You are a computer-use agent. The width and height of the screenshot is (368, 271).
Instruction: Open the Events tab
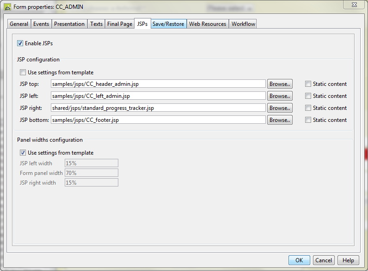41,24
